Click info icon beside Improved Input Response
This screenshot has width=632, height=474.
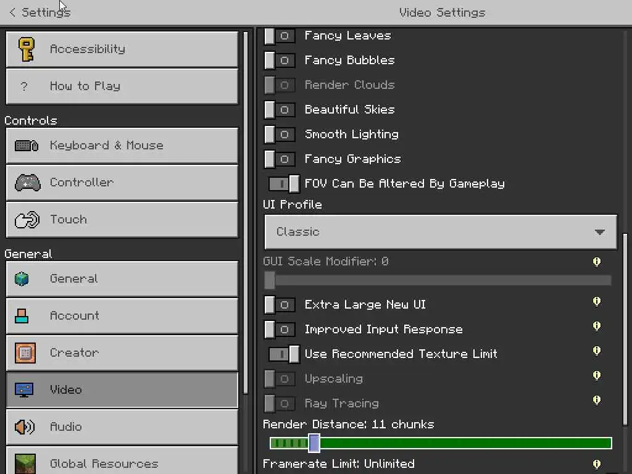(597, 326)
